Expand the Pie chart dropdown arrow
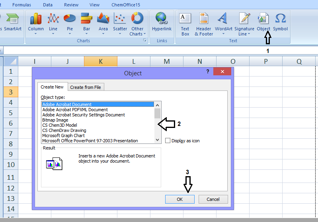The width and height of the screenshot is (318, 222). pos(70,34)
